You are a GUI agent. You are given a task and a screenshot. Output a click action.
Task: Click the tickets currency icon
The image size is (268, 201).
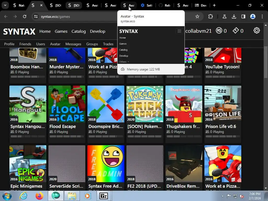pyautogui.click(x=236, y=31)
